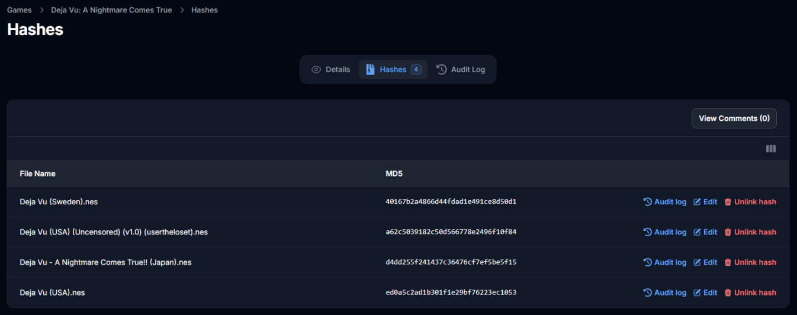Unlink hash for Deja Vu (Sweden).nes
This screenshot has height=315, width=797.
(x=750, y=202)
